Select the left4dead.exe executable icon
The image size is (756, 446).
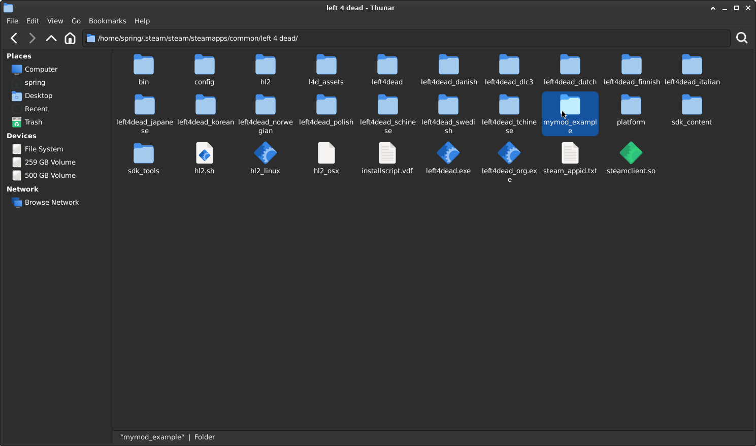pyautogui.click(x=448, y=153)
